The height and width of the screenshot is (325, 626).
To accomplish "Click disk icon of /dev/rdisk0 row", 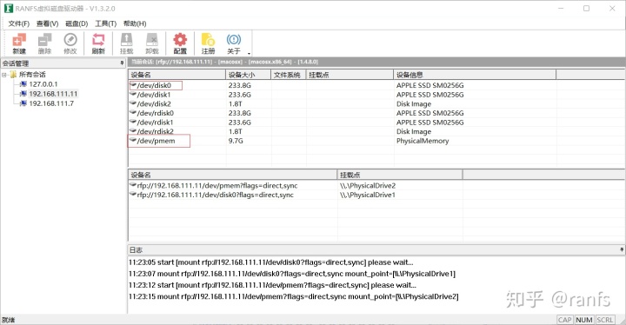I will [x=133, y=113].
